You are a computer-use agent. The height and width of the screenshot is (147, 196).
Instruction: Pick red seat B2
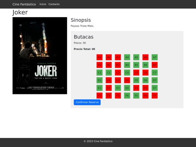[x=109, y=65]
